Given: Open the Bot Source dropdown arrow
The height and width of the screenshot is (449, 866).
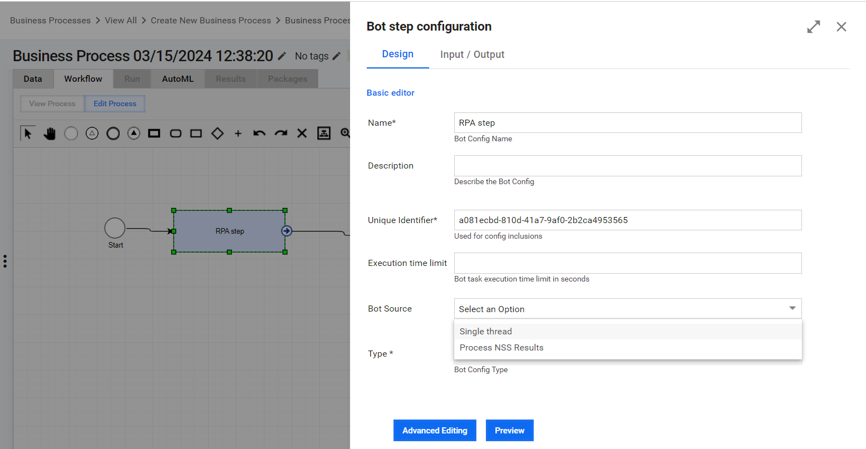Looking at the screenshot, I should pos(793,309).
